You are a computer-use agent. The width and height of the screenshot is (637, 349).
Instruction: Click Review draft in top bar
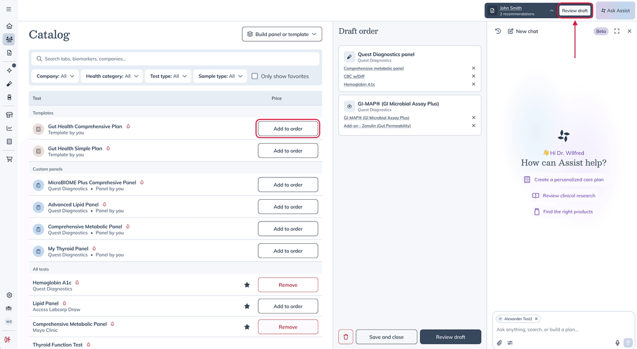[x=575, y=11]
